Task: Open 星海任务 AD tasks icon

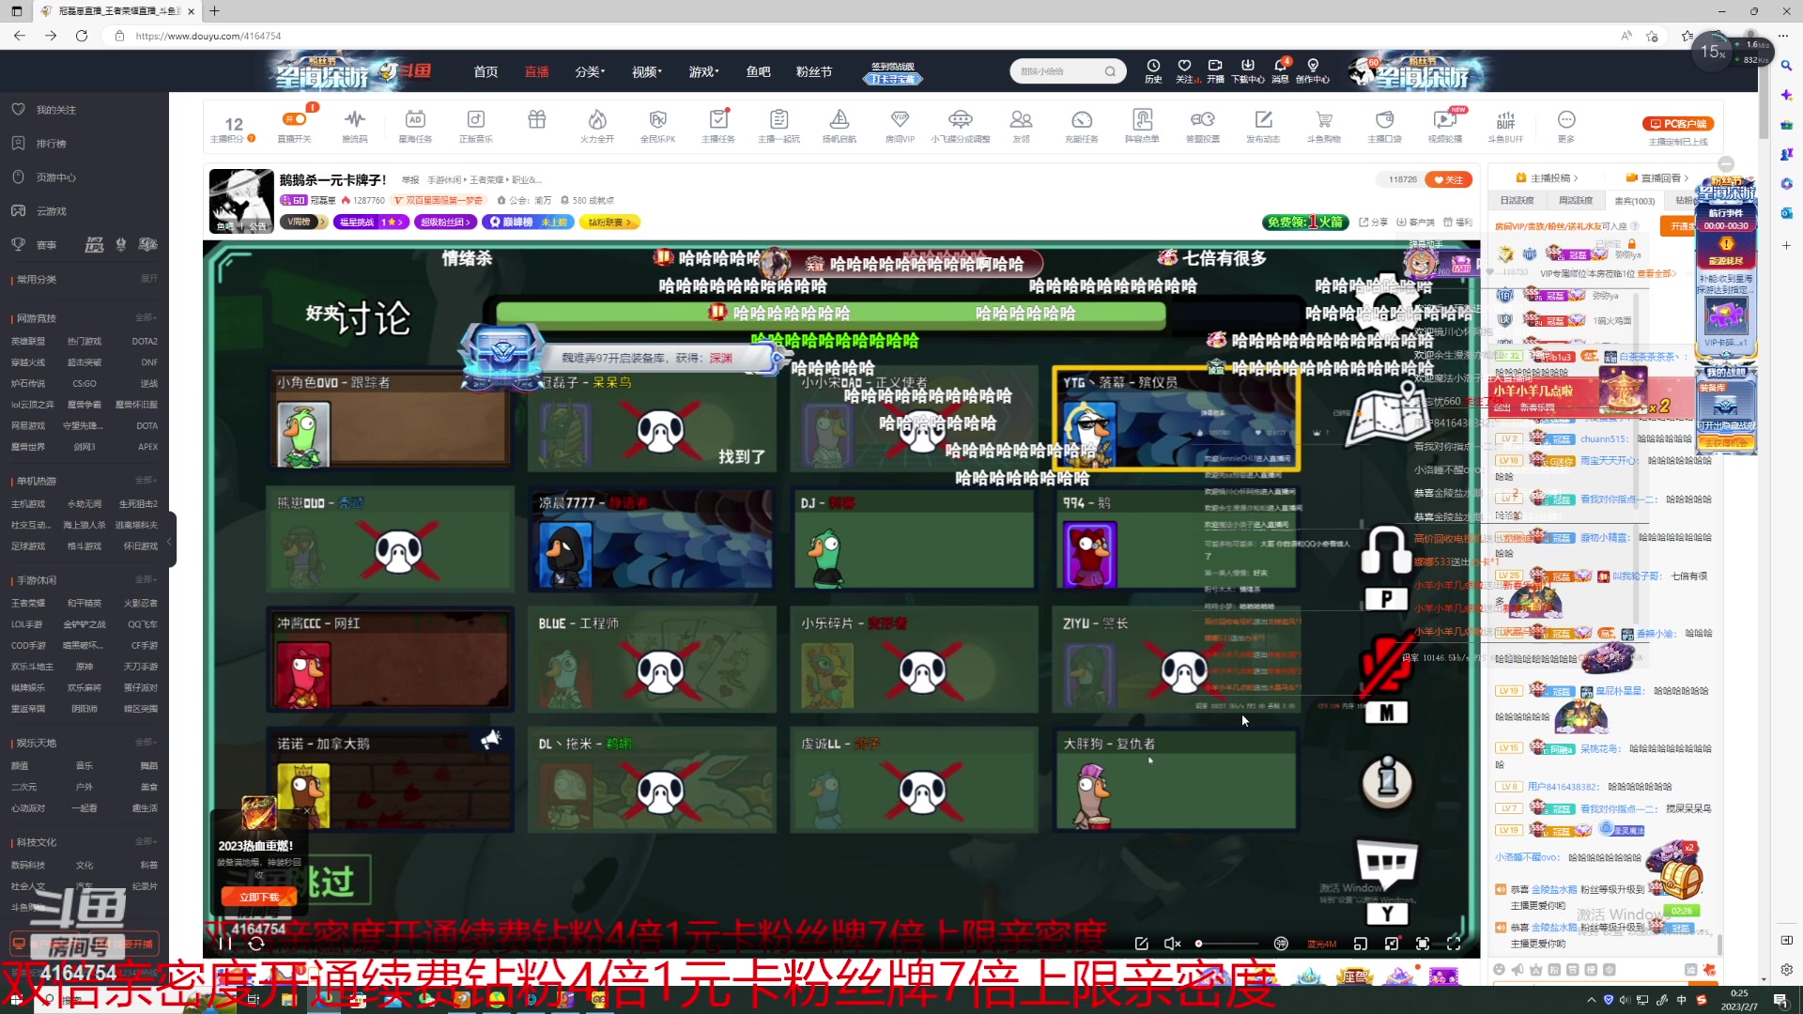Action: click(415, 125)
